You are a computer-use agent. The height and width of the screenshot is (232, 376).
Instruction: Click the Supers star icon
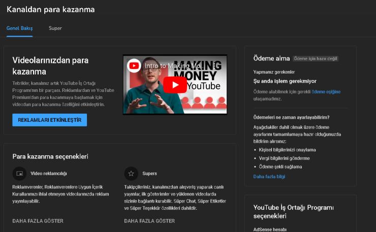click(131, 174)
